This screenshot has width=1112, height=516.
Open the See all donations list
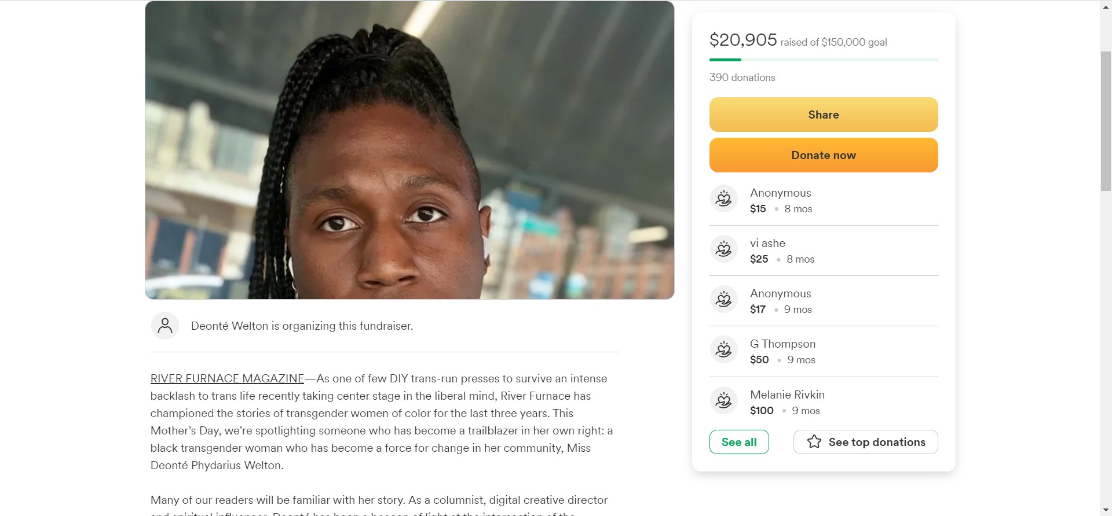pos(739,442)
